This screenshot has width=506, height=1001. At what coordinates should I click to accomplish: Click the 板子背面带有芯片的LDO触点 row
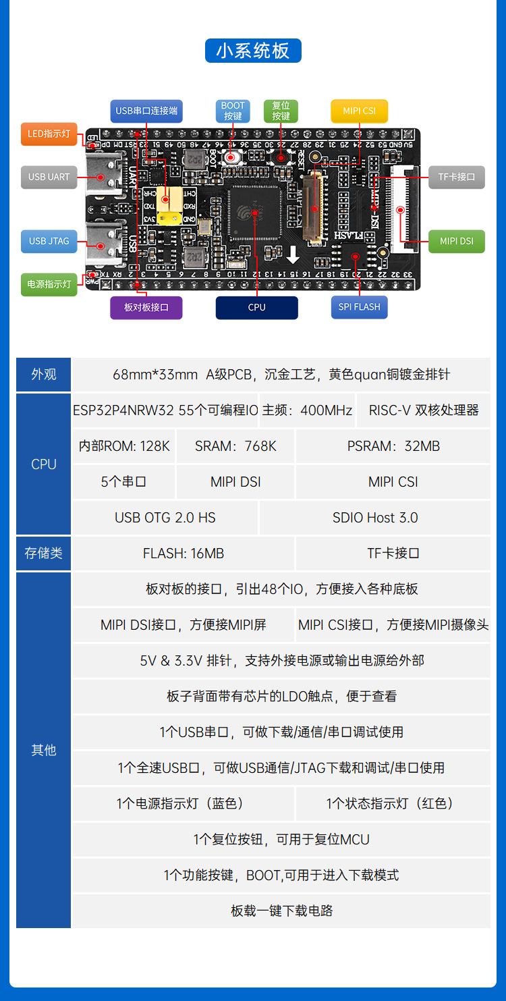(281, 697)
